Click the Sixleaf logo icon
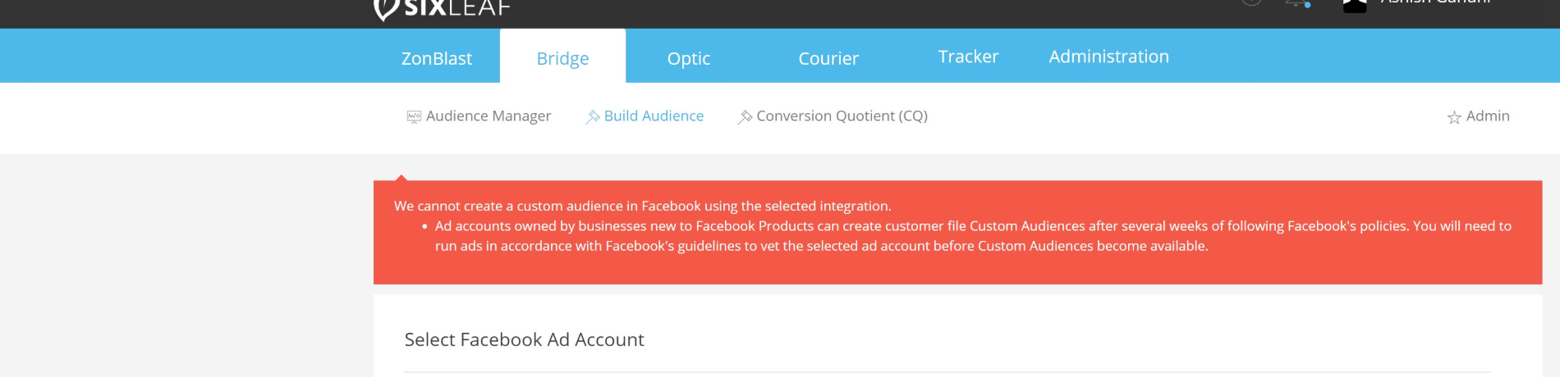The width and height of the screenshot is (1560, 377). 386,8
